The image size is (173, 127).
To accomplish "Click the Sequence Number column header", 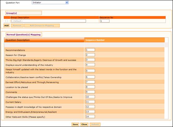I will [124, 40].
